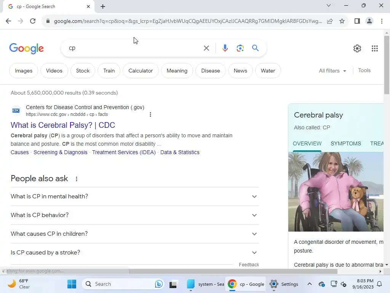This screenshot has width=390, height=293.
Task: Click the forward navigation arrow
Action: 21,21
